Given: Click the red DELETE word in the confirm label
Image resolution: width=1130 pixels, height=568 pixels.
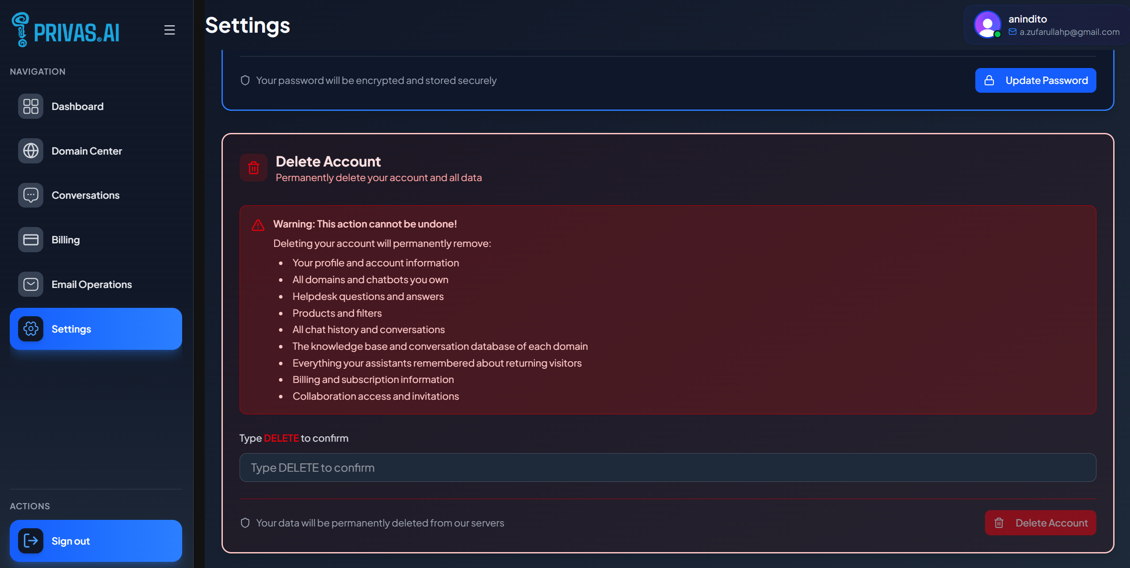Looking at the screenshot, I should click(x=281, y=438).
